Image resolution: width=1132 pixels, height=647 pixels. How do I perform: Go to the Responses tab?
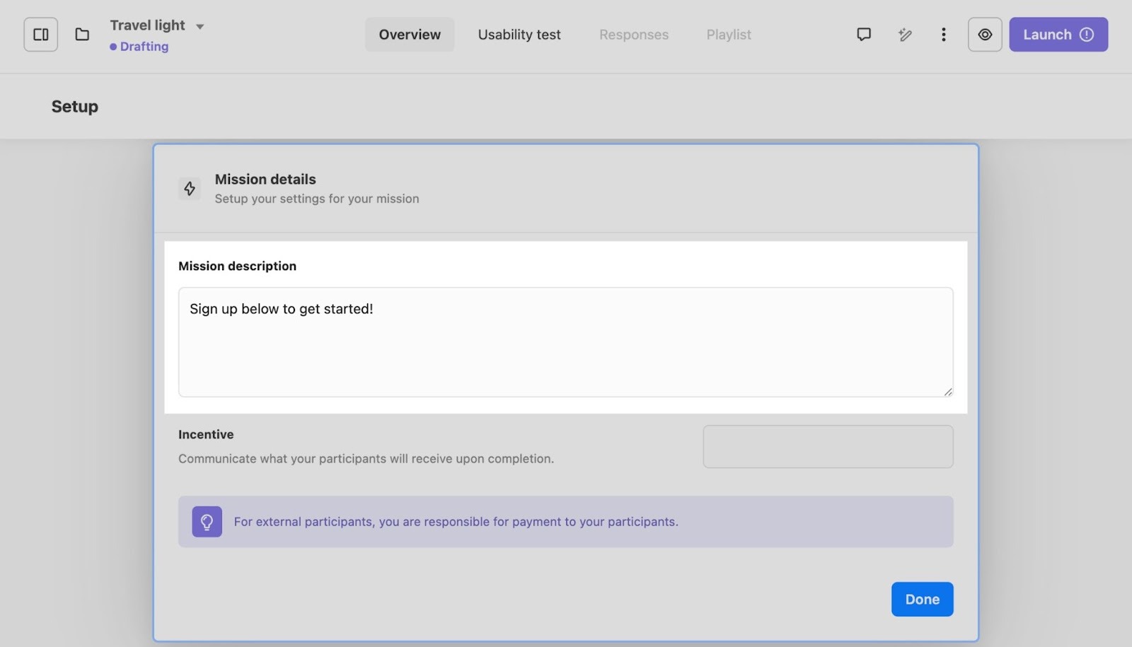(633, 35)
